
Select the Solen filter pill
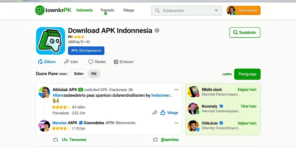point(78,74)
